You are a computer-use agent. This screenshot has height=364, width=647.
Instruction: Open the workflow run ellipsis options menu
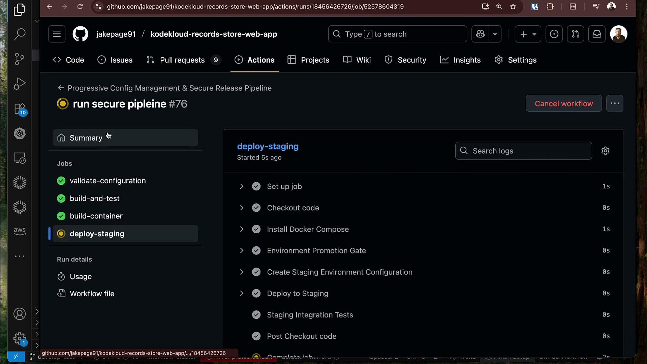click(x=615, y=103)
